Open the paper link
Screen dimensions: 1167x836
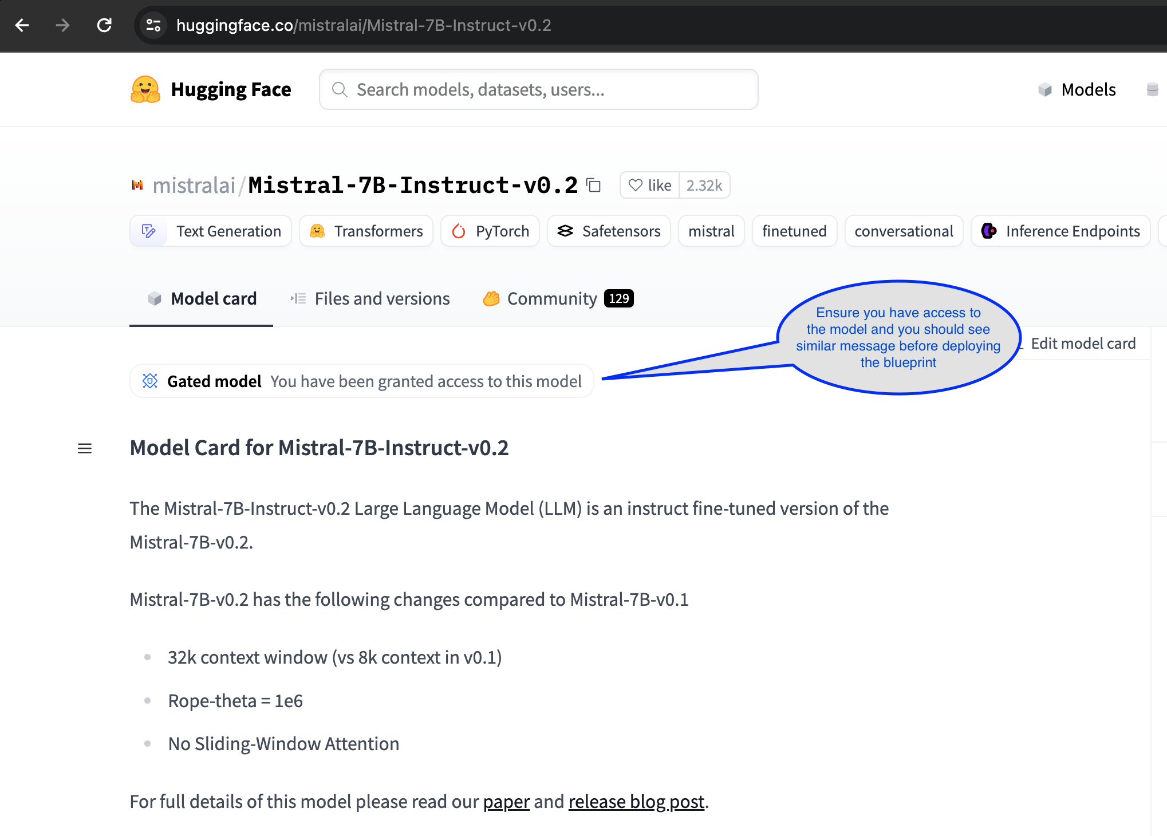tap(506, 802)
